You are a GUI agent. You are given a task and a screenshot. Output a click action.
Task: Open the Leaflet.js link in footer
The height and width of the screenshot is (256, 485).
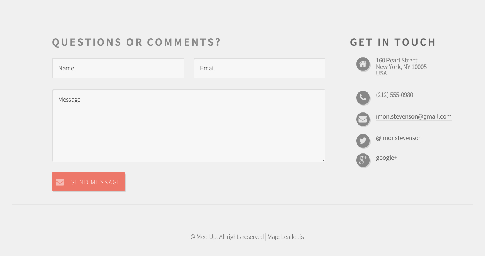292,237
